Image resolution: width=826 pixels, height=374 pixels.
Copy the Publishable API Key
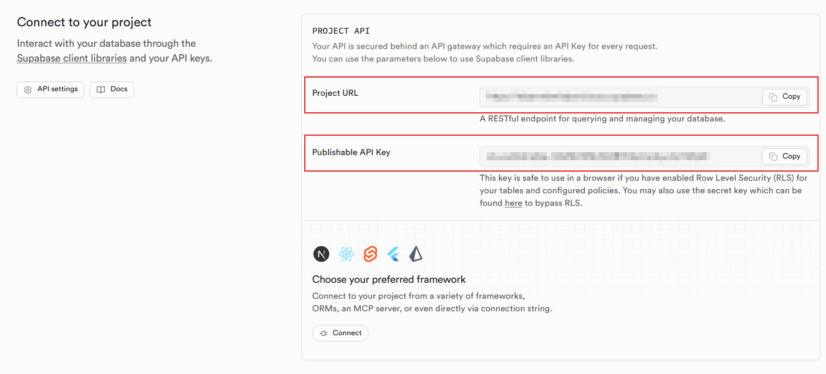784,156
